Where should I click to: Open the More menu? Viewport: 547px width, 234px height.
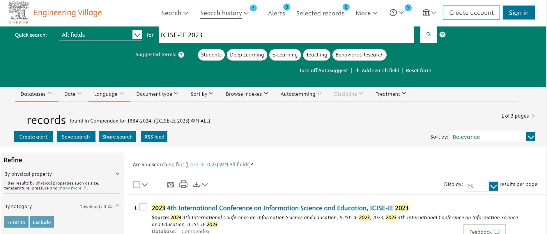pyautogui.click(x=367, y=13)
